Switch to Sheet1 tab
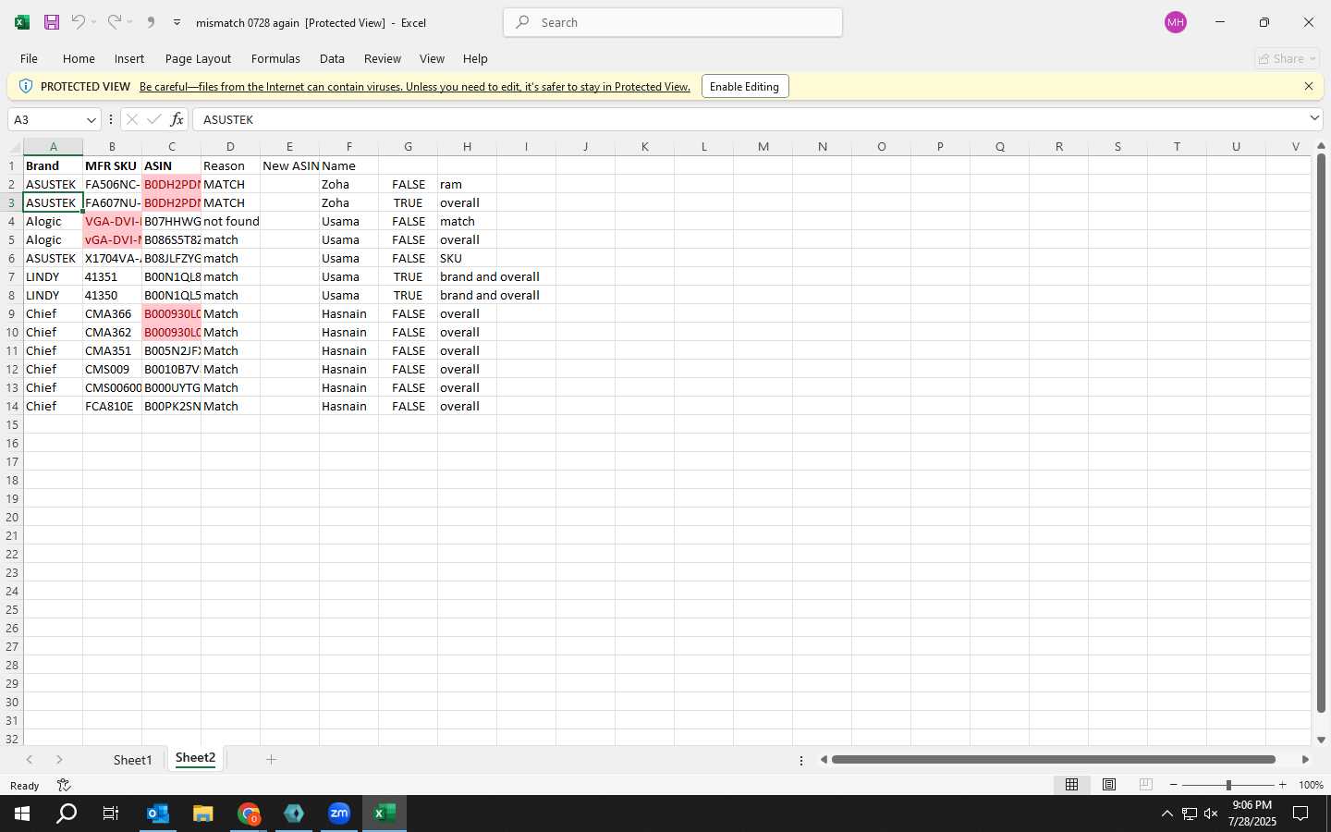The width and height of the screenshot is (1331, 832). pyautogui.click(x=132, y=760)
